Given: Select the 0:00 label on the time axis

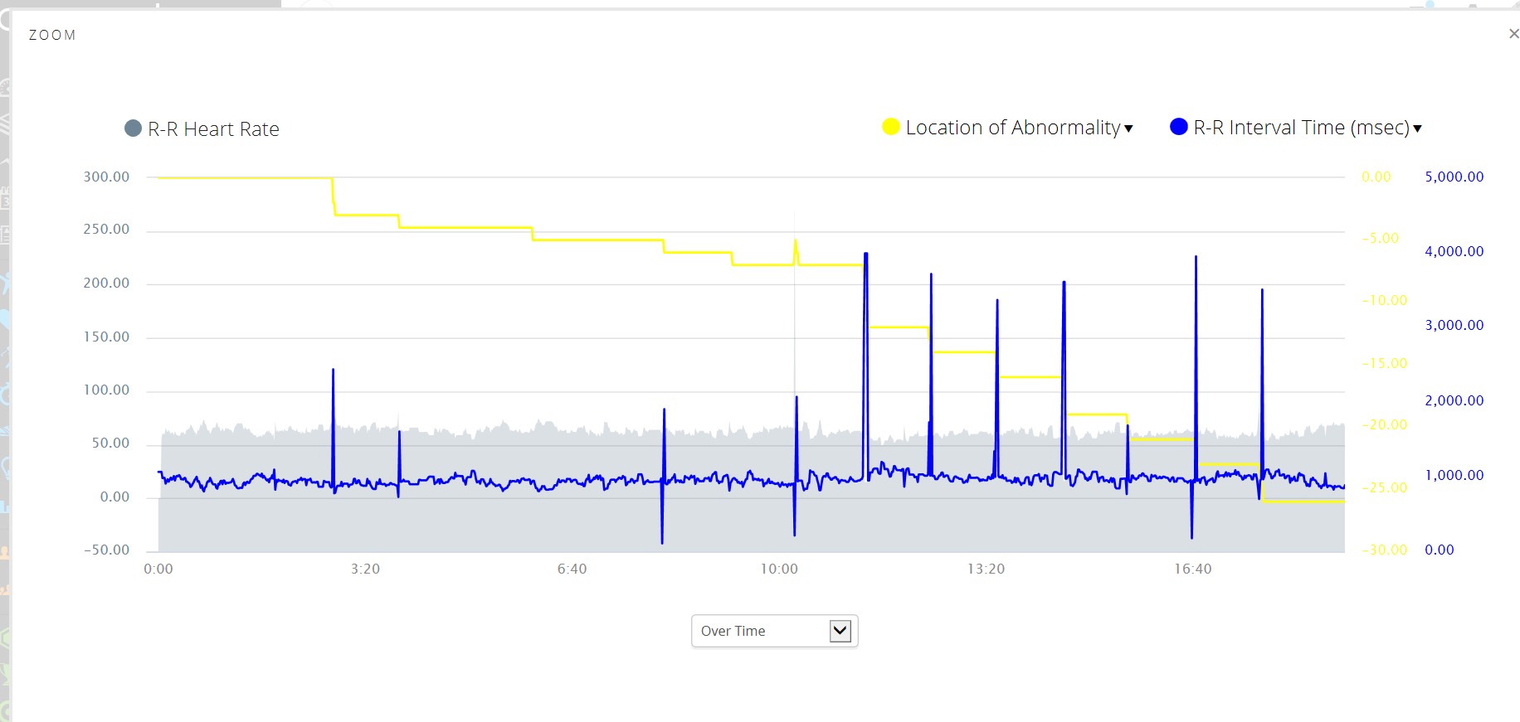Looking at the screenshot, I should coord(158,569).
